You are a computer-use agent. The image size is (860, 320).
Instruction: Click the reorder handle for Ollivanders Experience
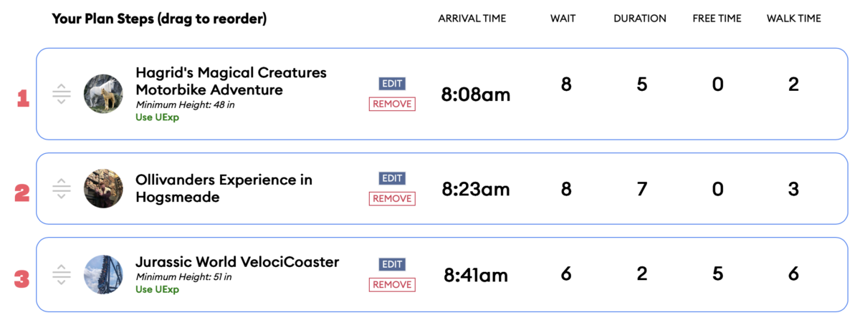[x=62, y=189]
